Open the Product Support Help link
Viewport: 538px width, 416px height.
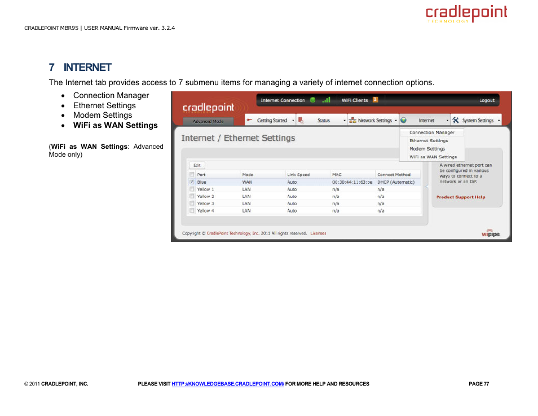460,197
